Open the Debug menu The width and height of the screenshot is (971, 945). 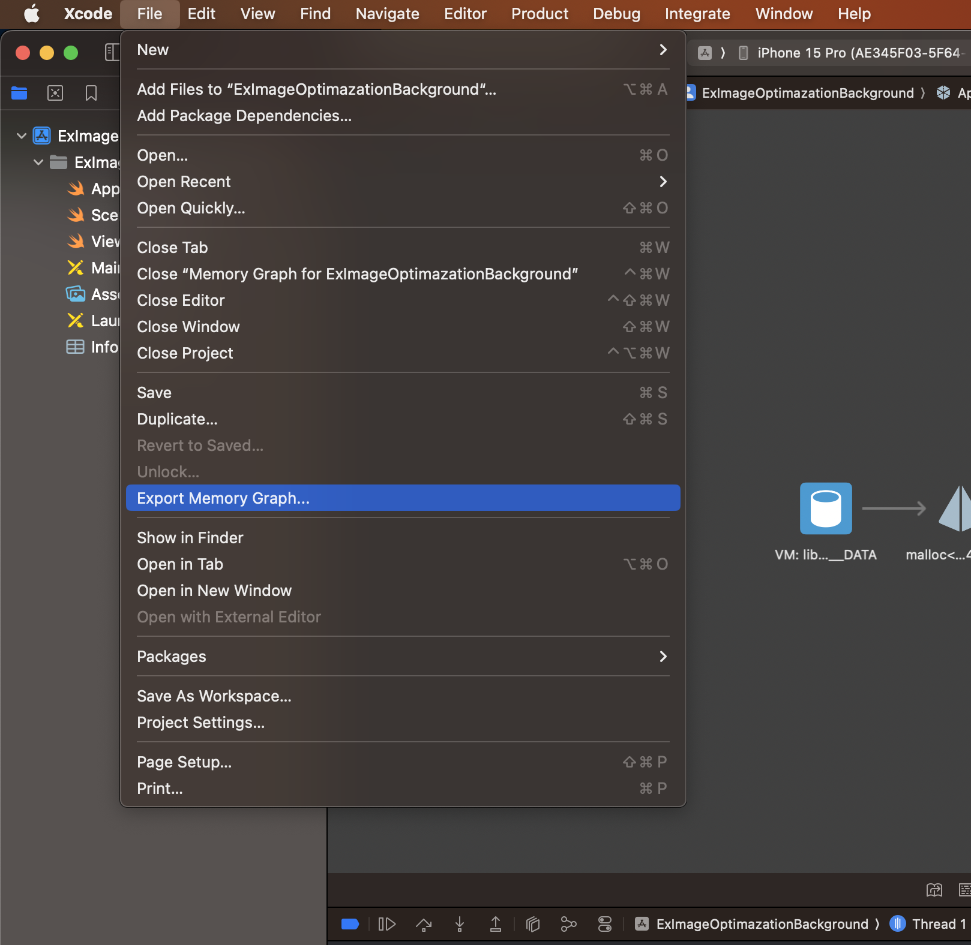[x=616, y=14]
